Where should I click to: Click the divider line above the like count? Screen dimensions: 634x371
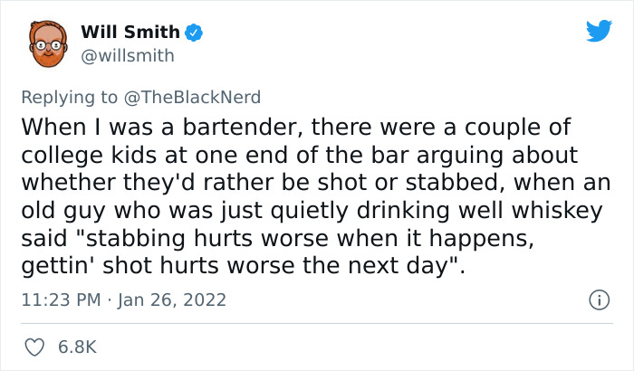pos(317,323)
